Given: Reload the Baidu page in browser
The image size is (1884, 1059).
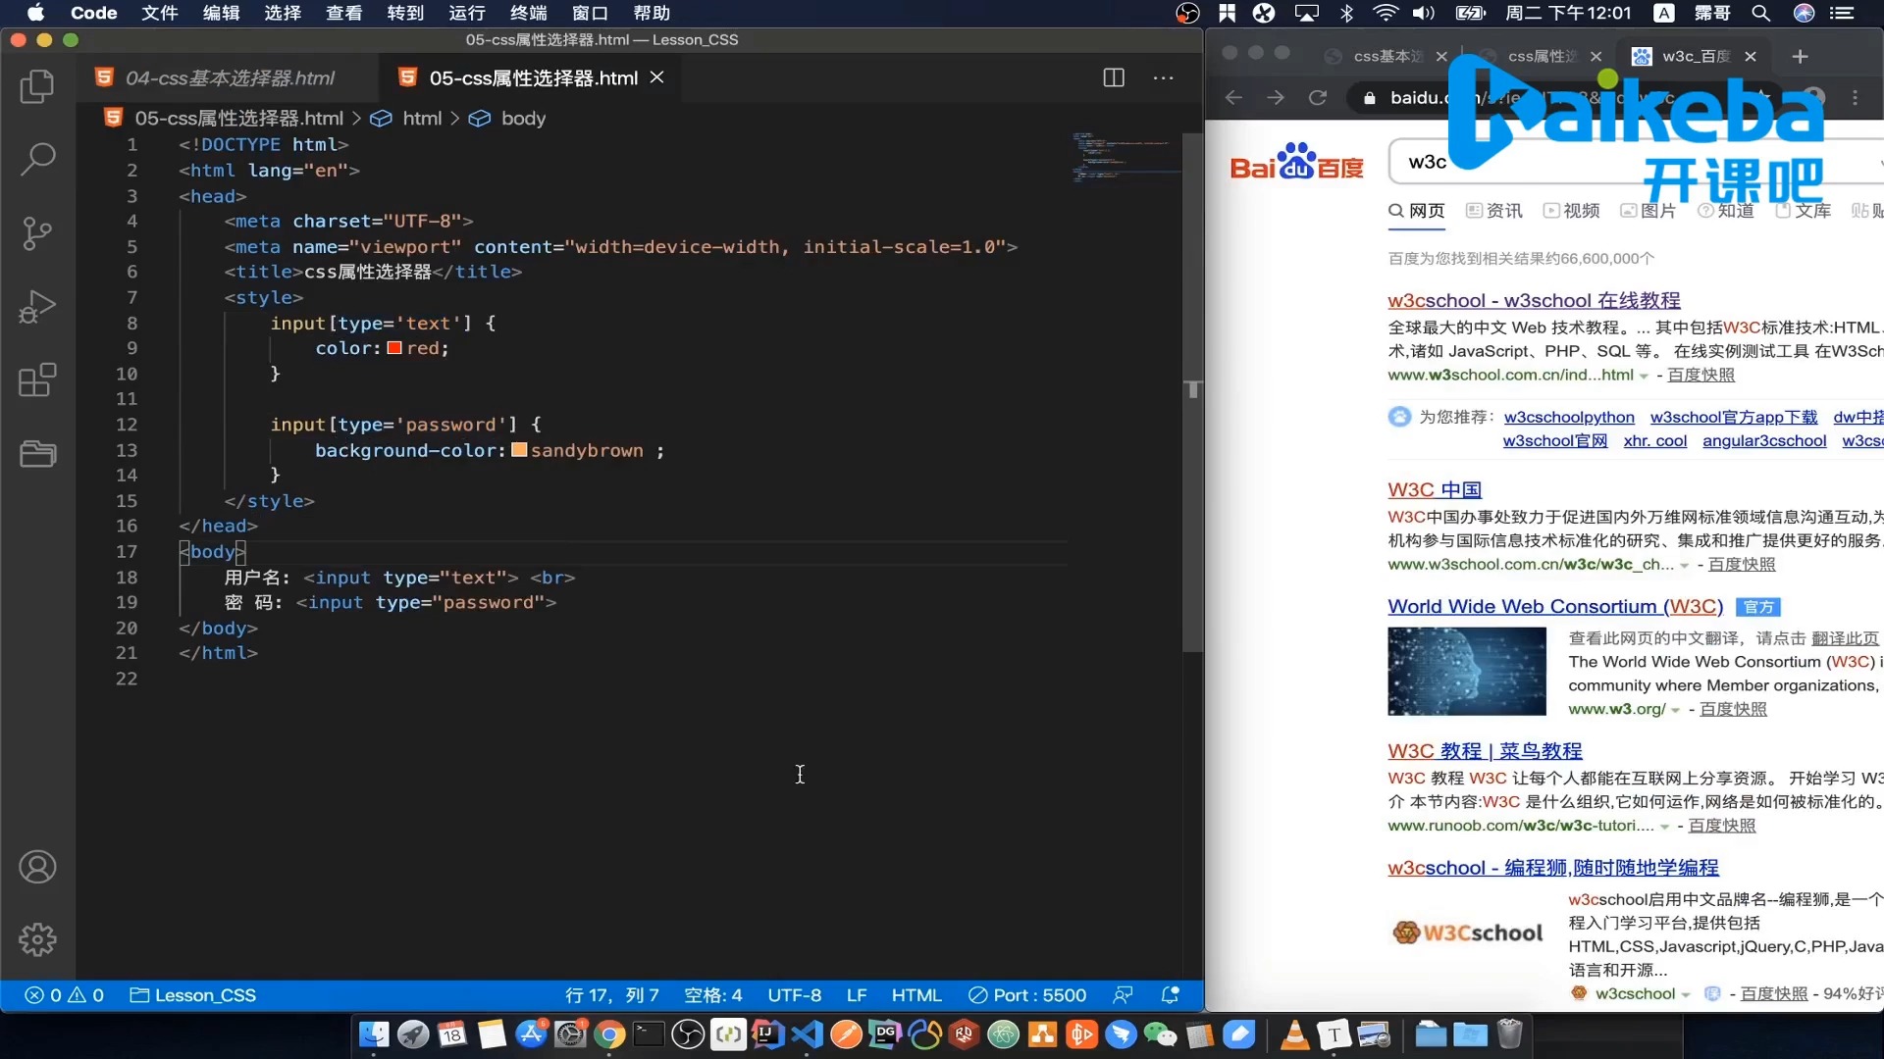Looking at the screenshot, I should [1318, 97].
